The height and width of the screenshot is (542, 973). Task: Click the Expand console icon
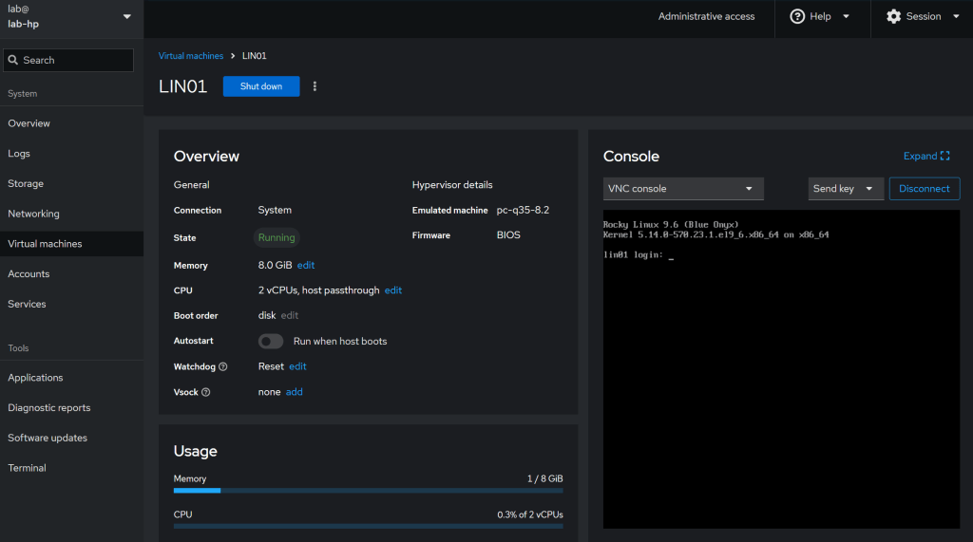coord(944,156)
